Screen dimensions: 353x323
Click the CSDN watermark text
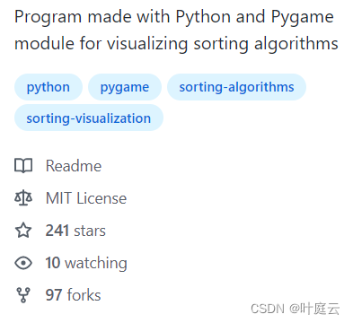[x=268, y=309]
